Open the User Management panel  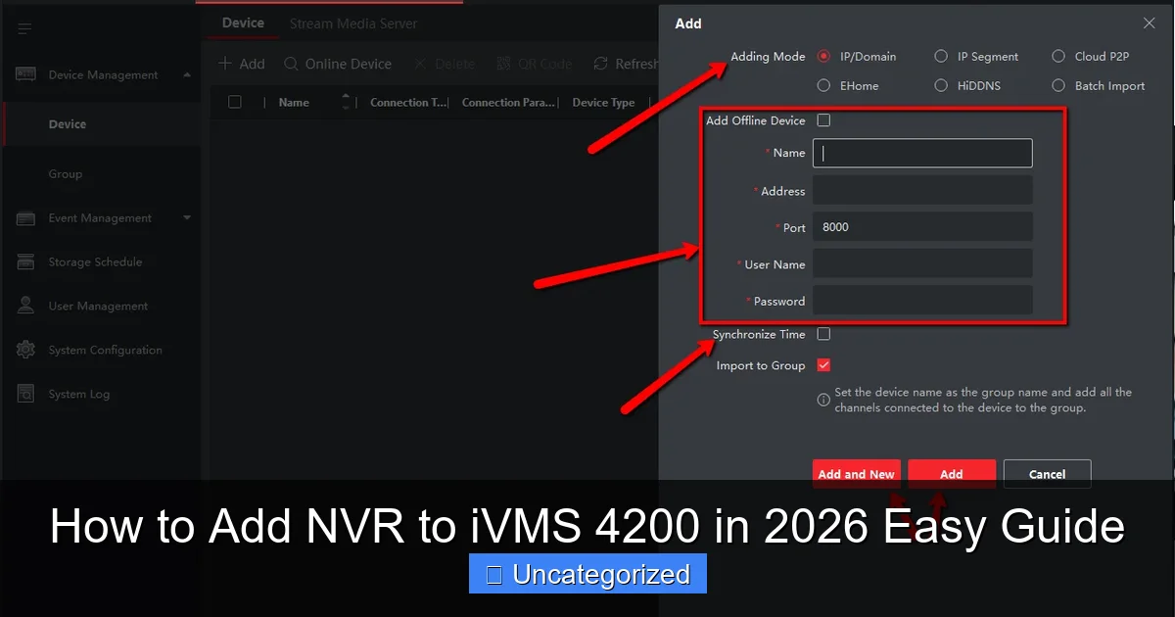(96, 306)
